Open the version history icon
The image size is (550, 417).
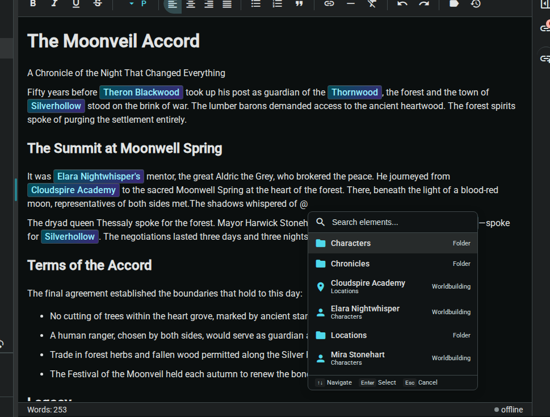(476, 4)
